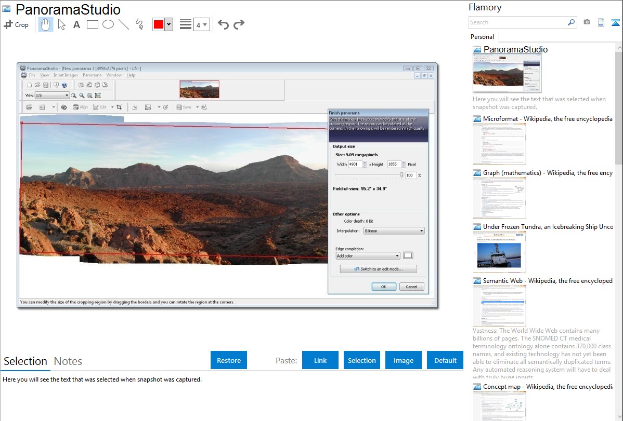Click the camera snapshot icon
623x421 pixels.
tap(587, 22)
